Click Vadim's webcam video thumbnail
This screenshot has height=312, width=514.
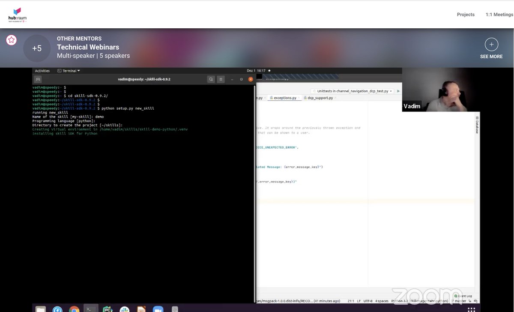[441, 90]
